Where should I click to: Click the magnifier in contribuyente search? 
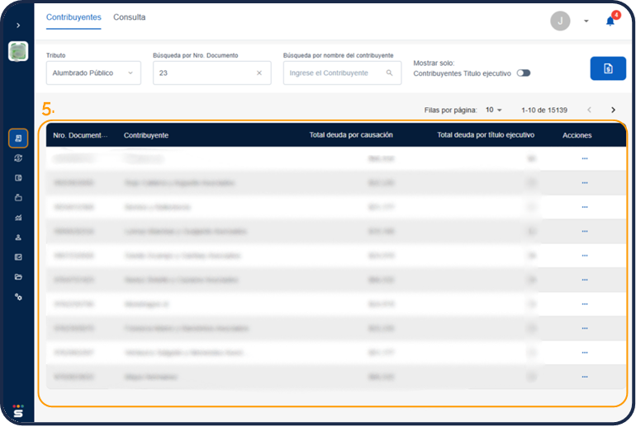point(389,73)
